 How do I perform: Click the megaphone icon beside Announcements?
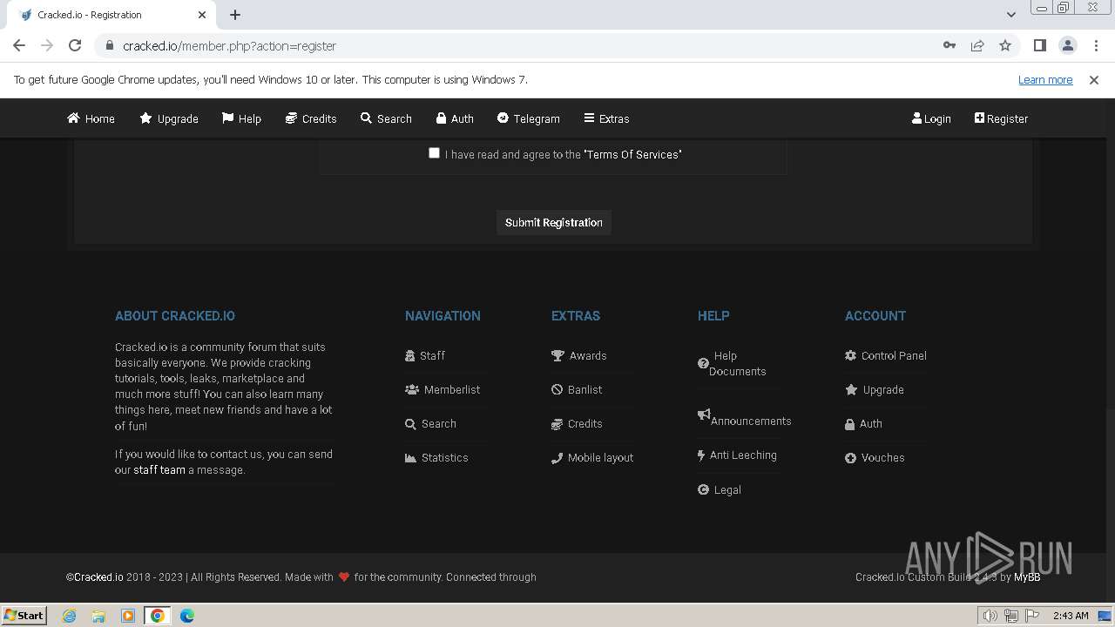pos(704,415)
